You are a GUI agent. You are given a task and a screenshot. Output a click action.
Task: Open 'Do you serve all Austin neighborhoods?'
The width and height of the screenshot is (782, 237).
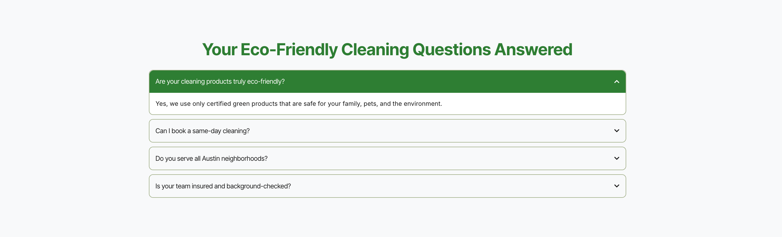(211, 159)
